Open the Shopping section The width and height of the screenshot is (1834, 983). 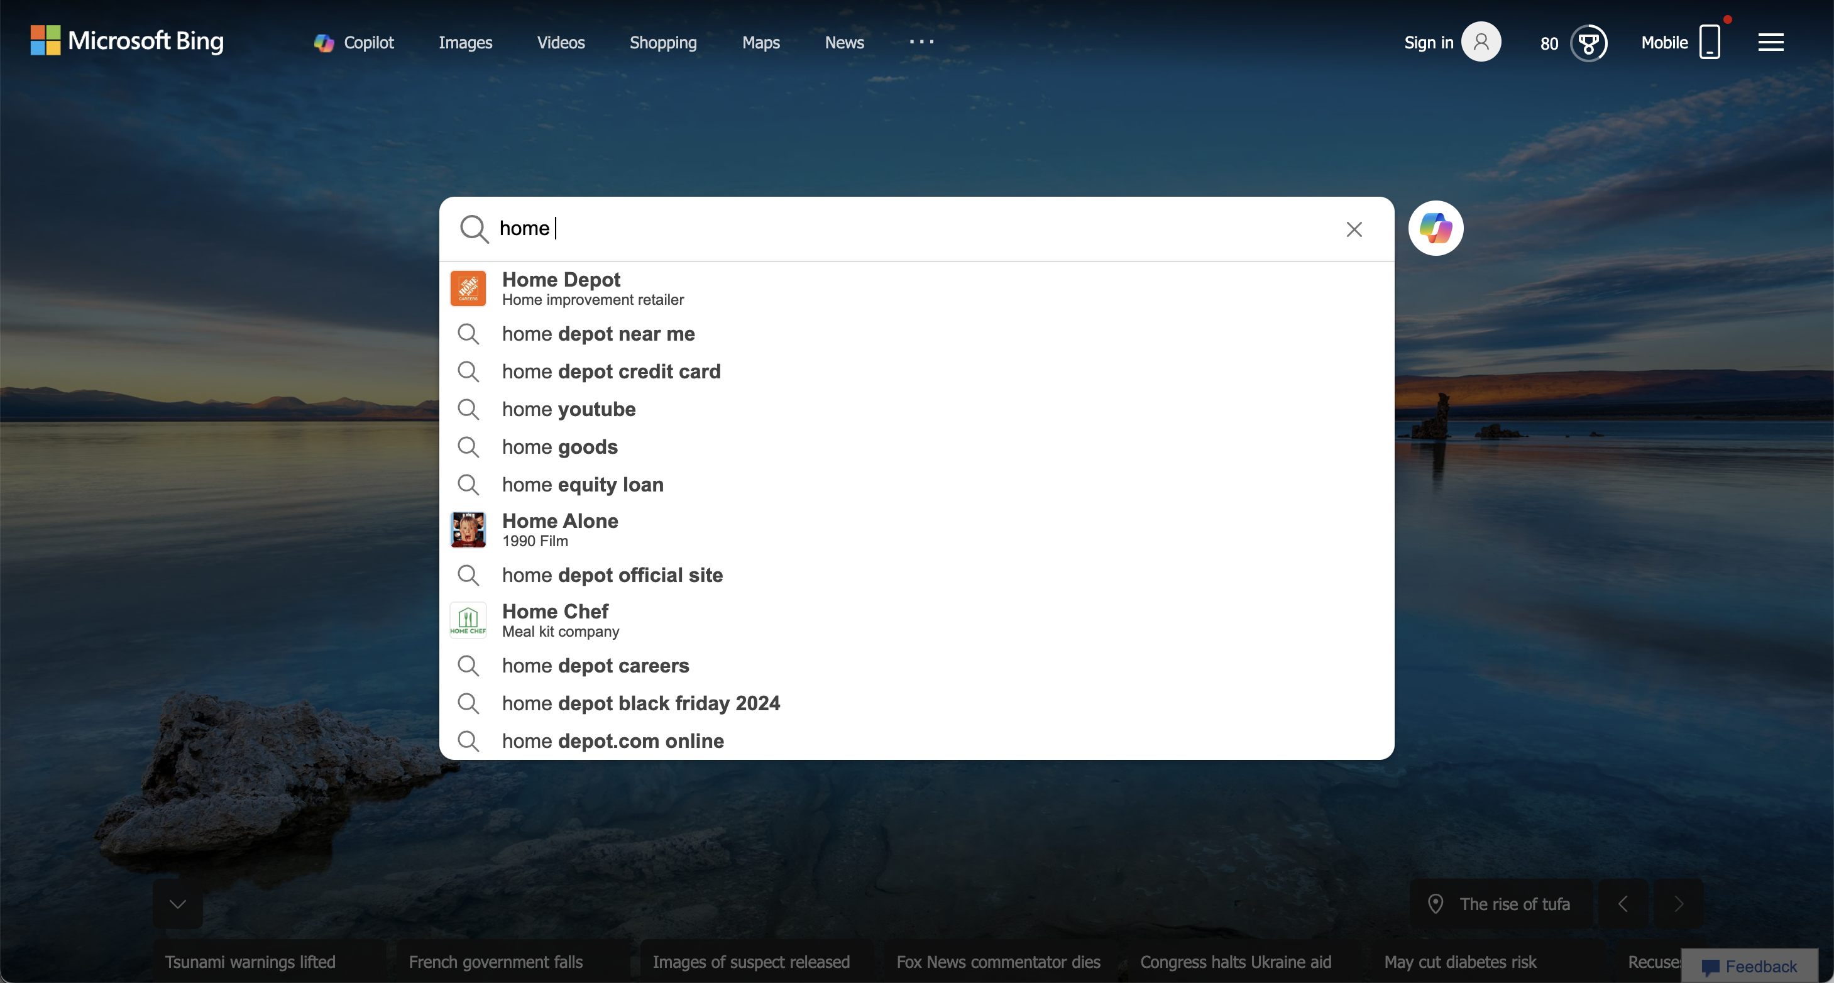663,43
